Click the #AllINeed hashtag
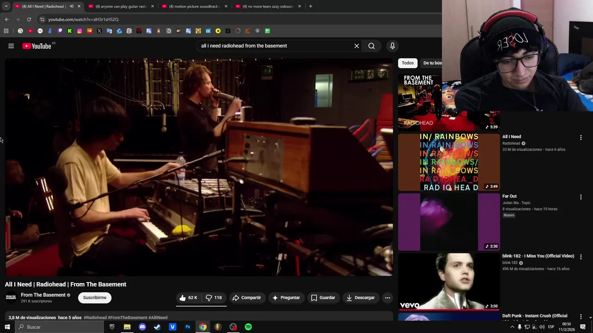This screenshot has height=333, width=593. click(158, 318)
